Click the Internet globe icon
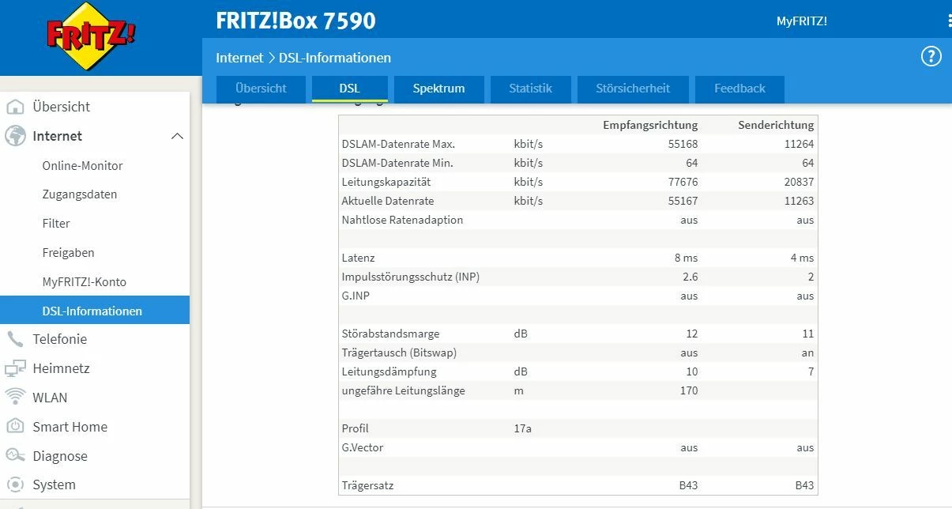The width and height of the screenshot is (952, 509). pos(15,136)
